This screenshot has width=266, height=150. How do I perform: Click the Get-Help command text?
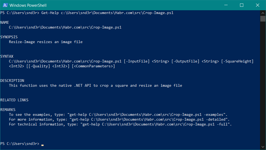(50, 13)
